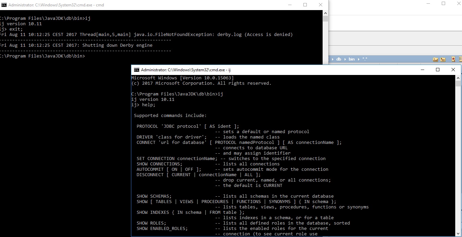Maximize the cmd.exe - ij window
This screenshot has height=237, width=462.
[438, 70]
